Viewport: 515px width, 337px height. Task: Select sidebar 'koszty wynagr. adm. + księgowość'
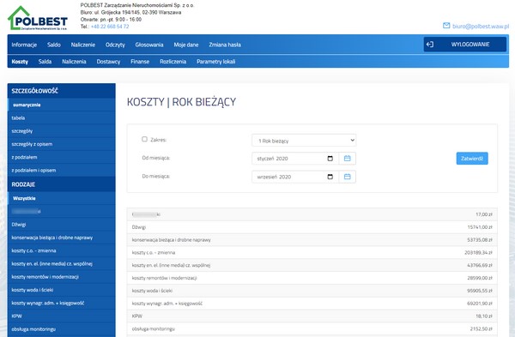tap(62, 304)
